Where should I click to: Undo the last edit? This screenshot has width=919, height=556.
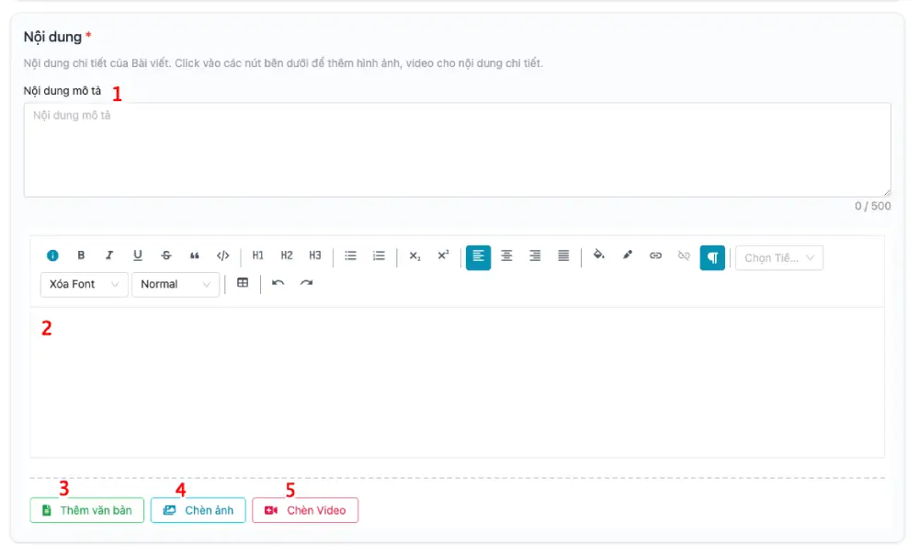click(278, 284)
